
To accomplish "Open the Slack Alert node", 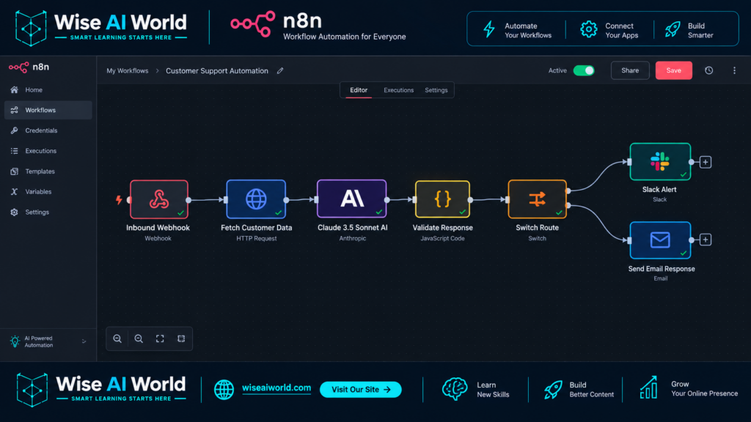I will coord(660,162).
